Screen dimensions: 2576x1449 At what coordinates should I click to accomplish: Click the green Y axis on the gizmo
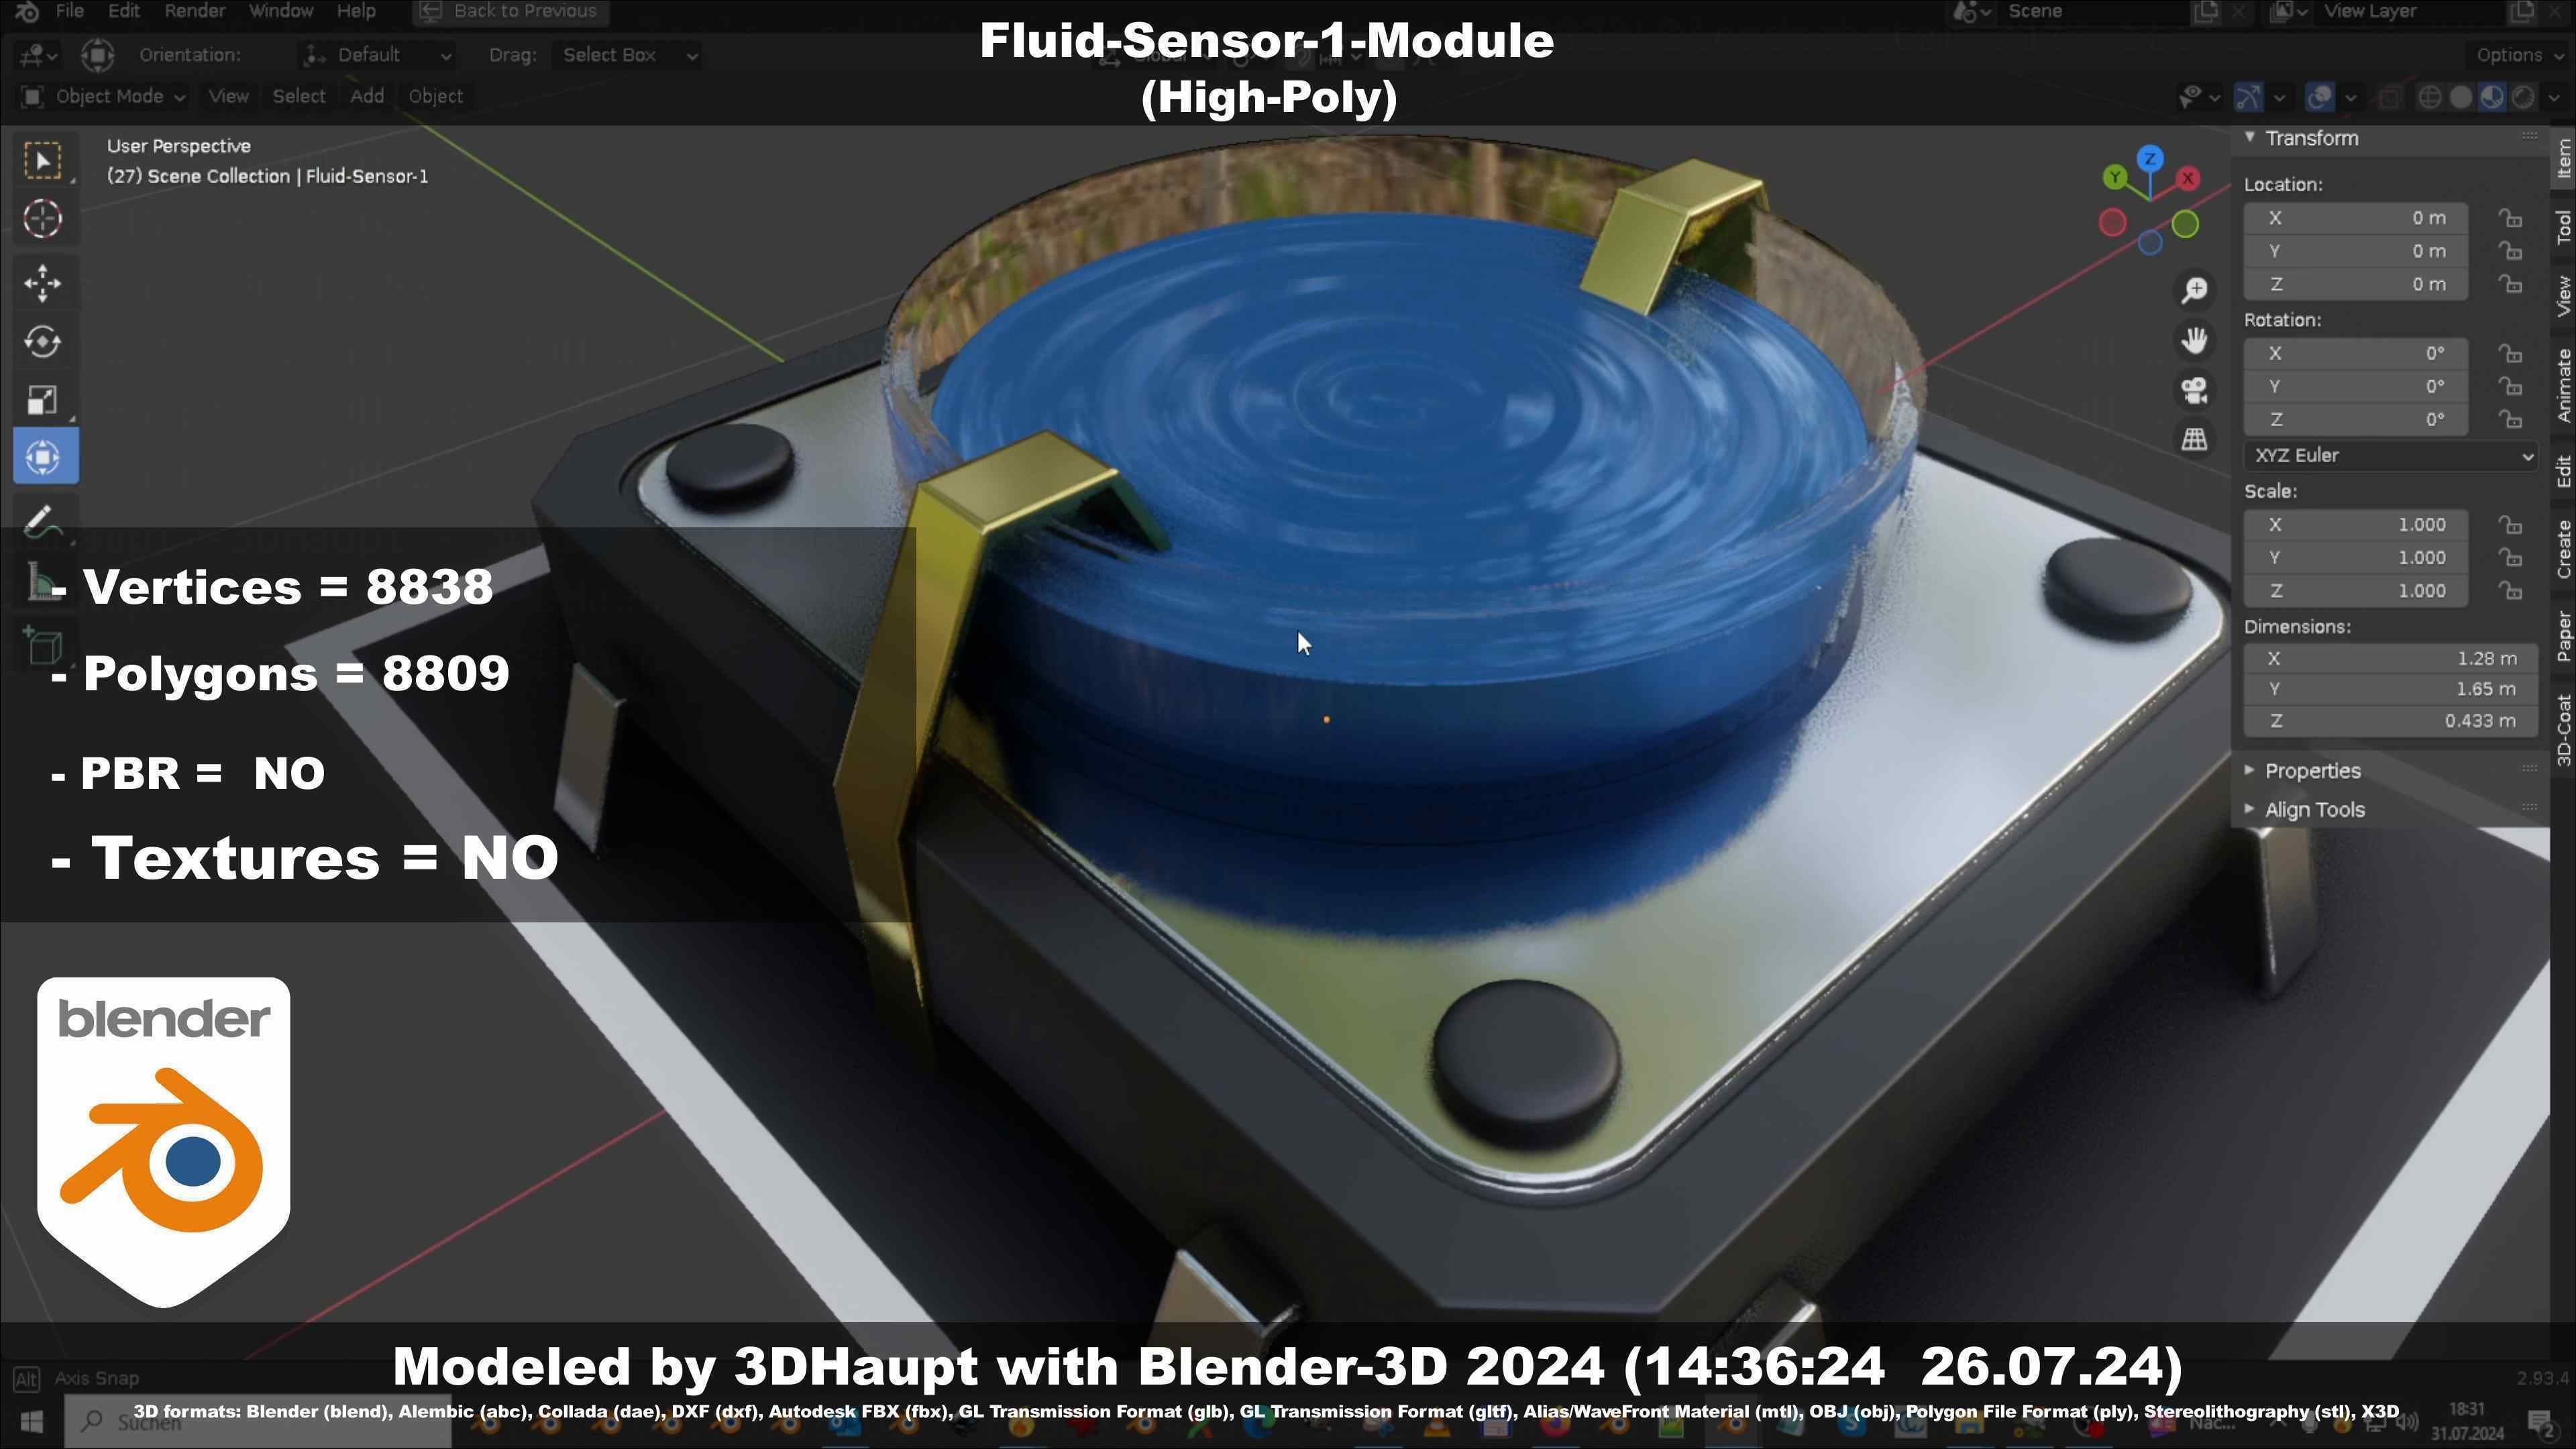coord(2115,178)
